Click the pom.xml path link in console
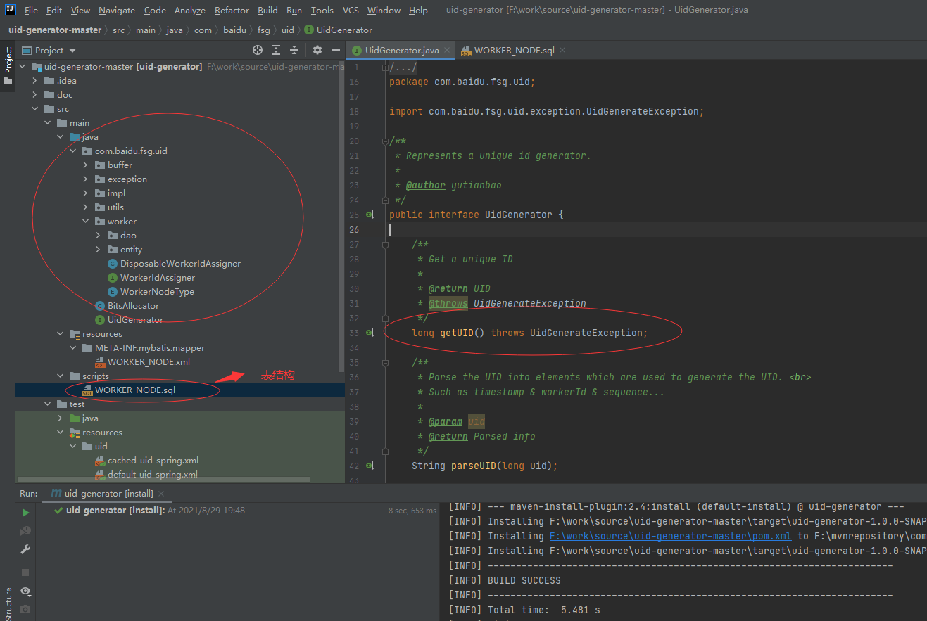Screen dimensions: 927x621 pyautogui.click(x=671, y=536)
